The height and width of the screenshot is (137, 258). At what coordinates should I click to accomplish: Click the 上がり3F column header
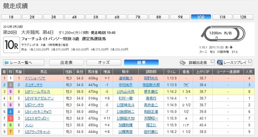(x=203, y=72)
